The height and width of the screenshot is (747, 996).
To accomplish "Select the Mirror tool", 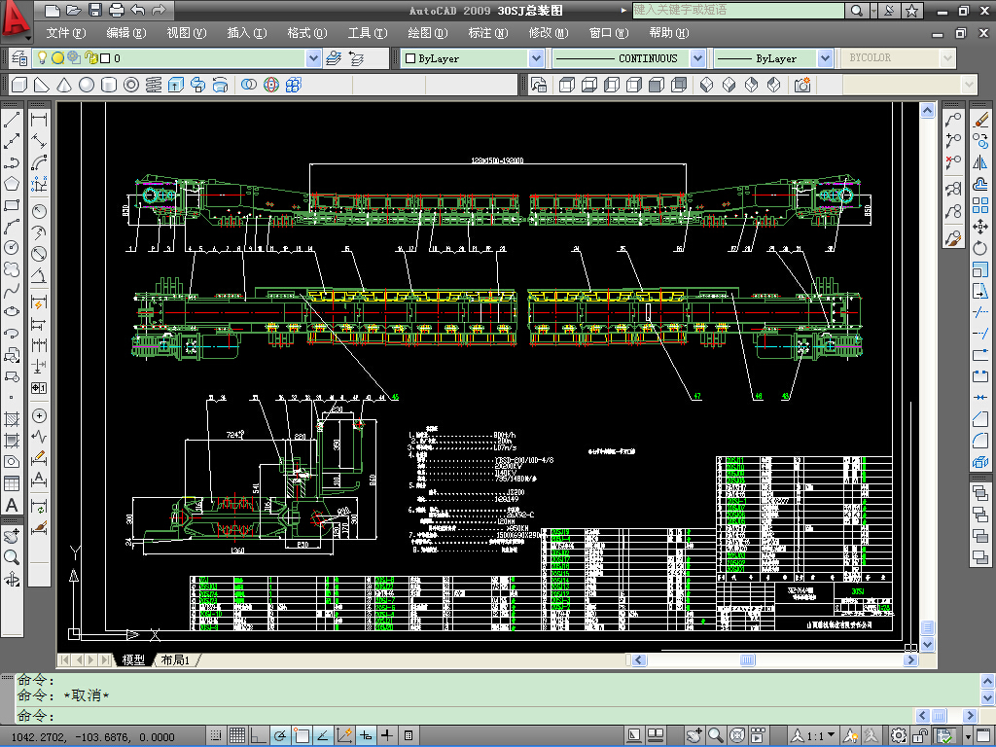I will (x=980, y=162).
